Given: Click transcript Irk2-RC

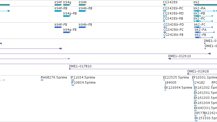Looking at the screenshot, I should (203, 21).
